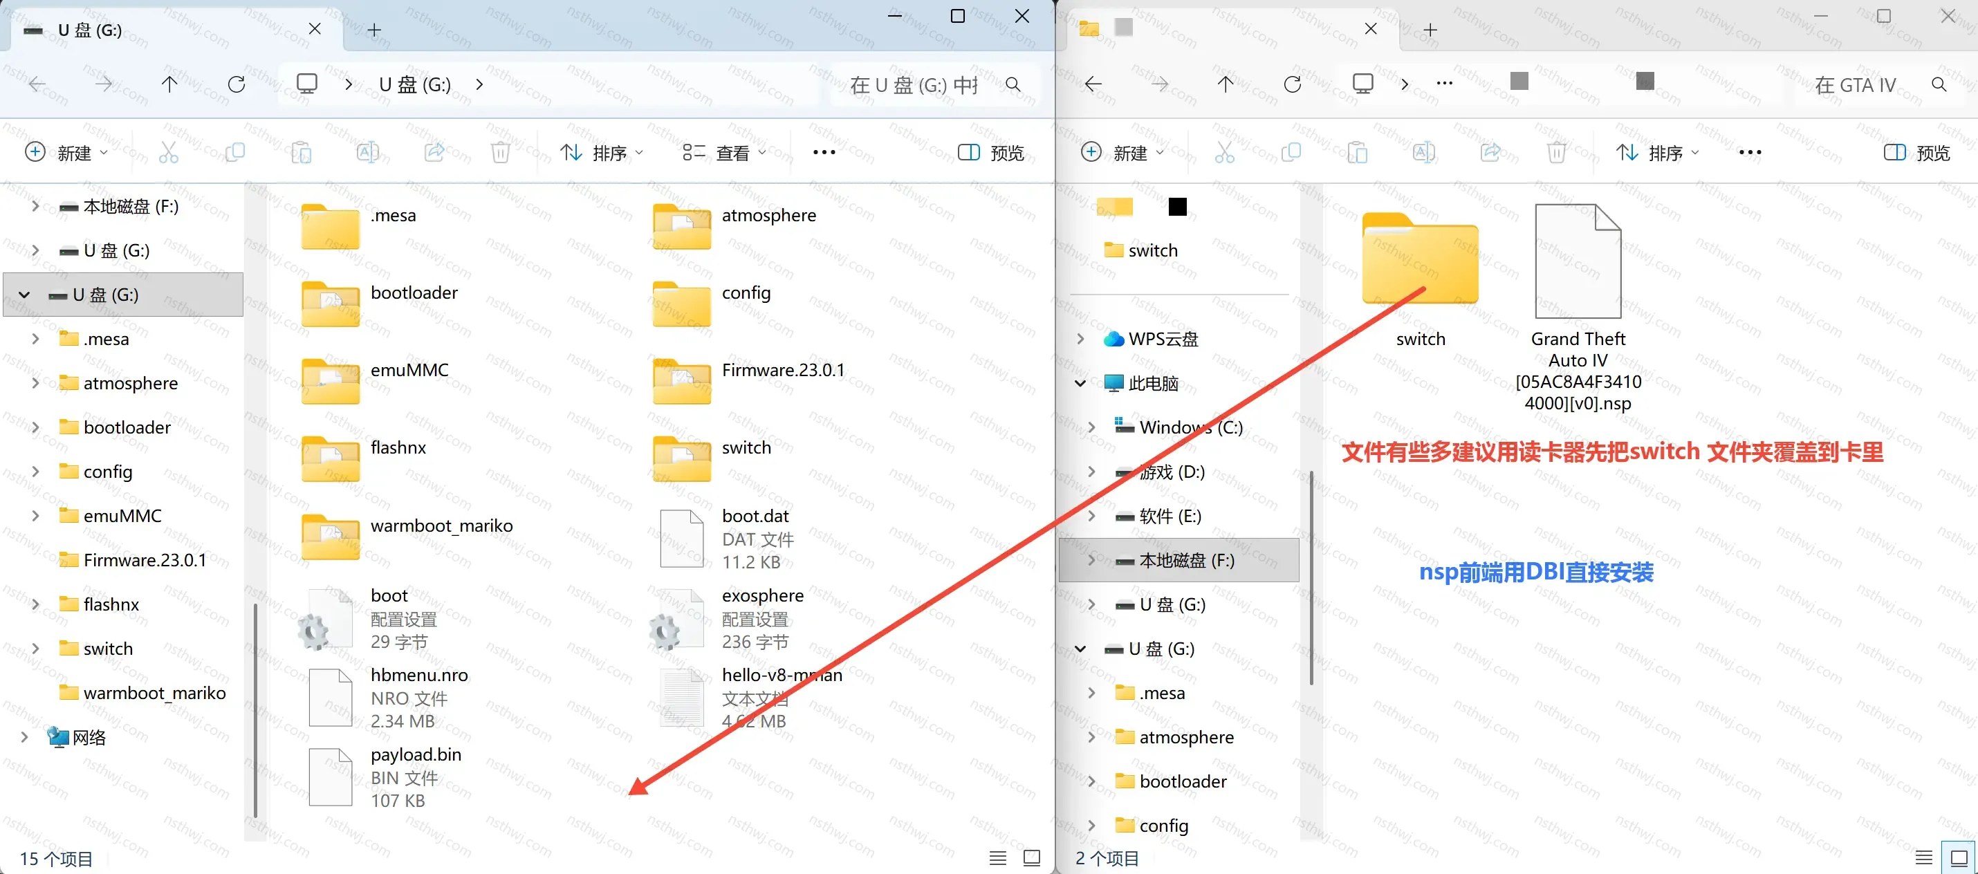
Task: Click Delete trash icon in left window
Action: pos(501,152)
